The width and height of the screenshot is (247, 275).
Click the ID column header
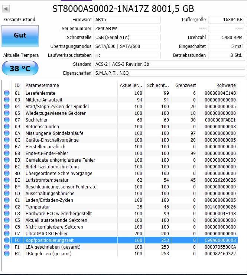pyautogui.click(x=17, y=85)
